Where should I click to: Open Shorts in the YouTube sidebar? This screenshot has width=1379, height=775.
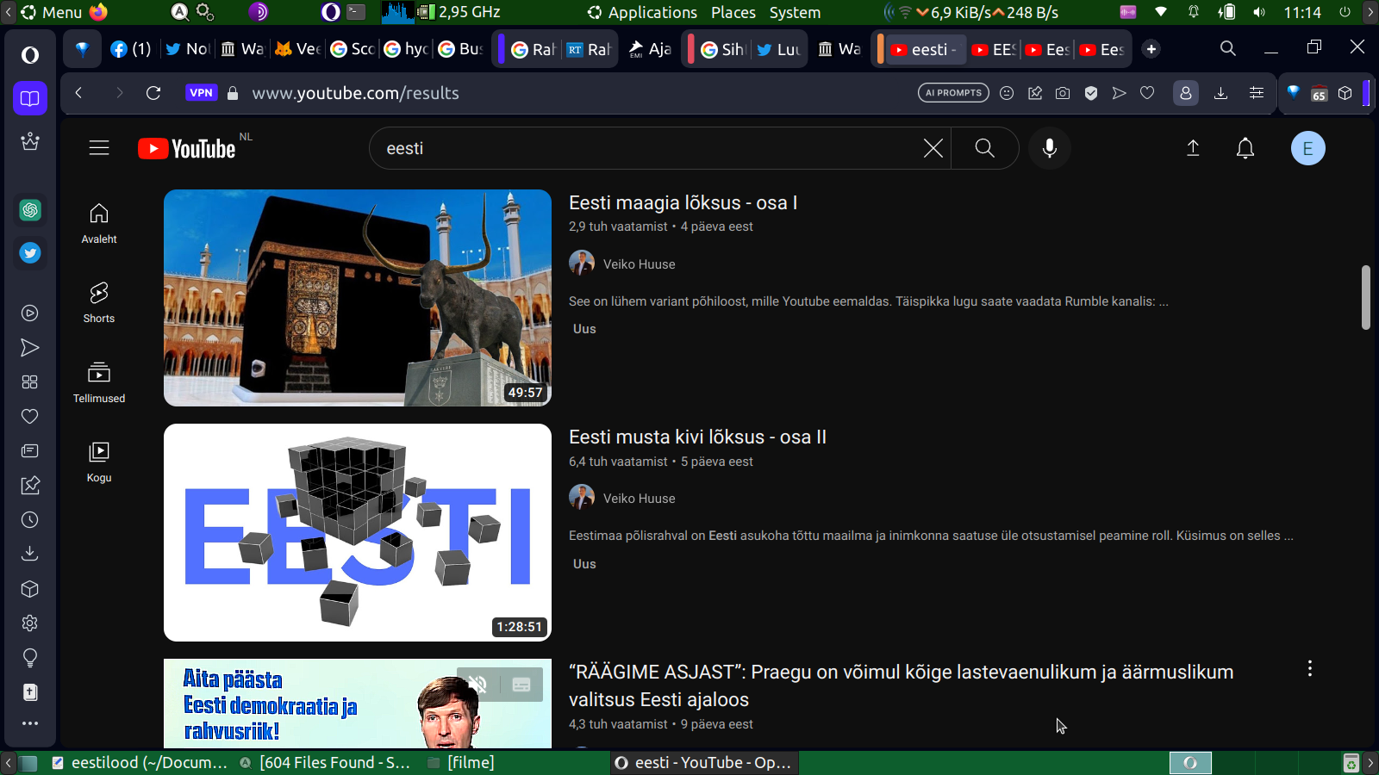99,302
